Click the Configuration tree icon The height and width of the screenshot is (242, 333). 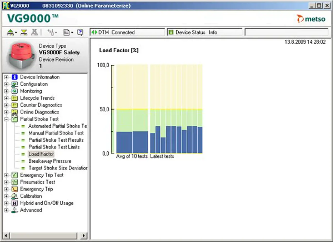click(15, 84)
